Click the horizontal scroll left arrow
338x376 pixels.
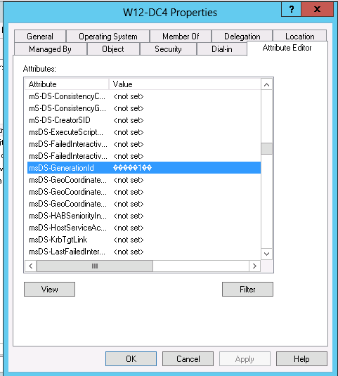(31, 266)
